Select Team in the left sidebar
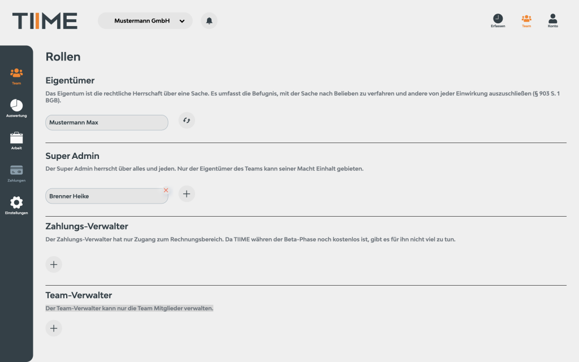Viewport: 579px width, 362px height. point(16,76)
